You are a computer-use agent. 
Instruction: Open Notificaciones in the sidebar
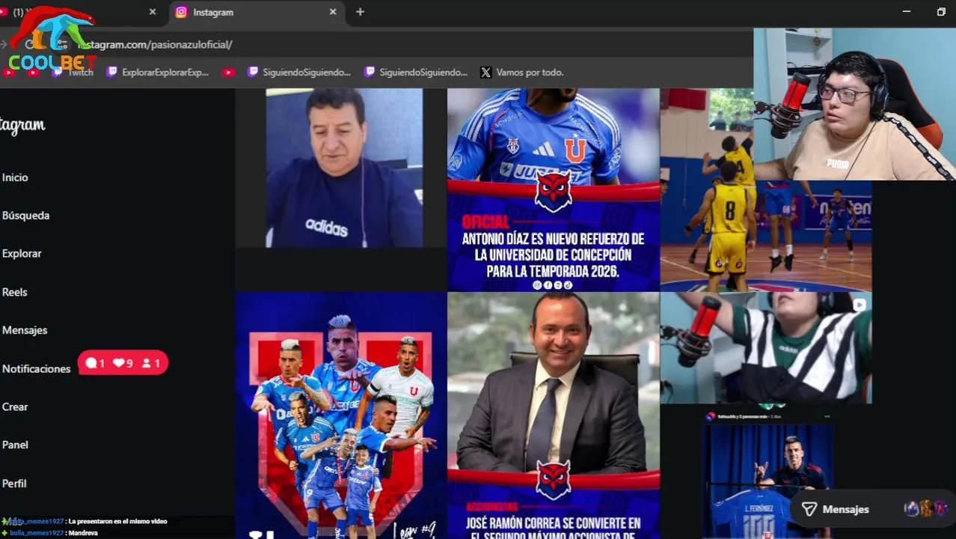[36, 369]
